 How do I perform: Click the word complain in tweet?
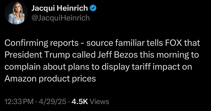(23, 67)
